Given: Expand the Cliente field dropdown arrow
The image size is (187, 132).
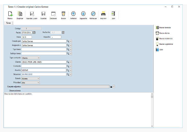Looking at the screenshot, I should click(x=71, y=62).
